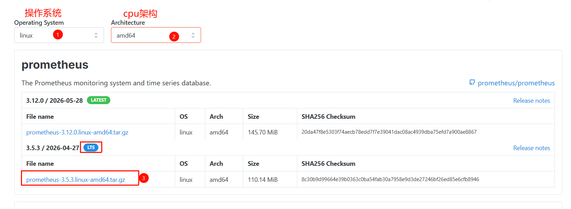The height and width of the screenshot is (209, 571).
Task: Click the Operating System field label
Action: [x=39, y=23]
